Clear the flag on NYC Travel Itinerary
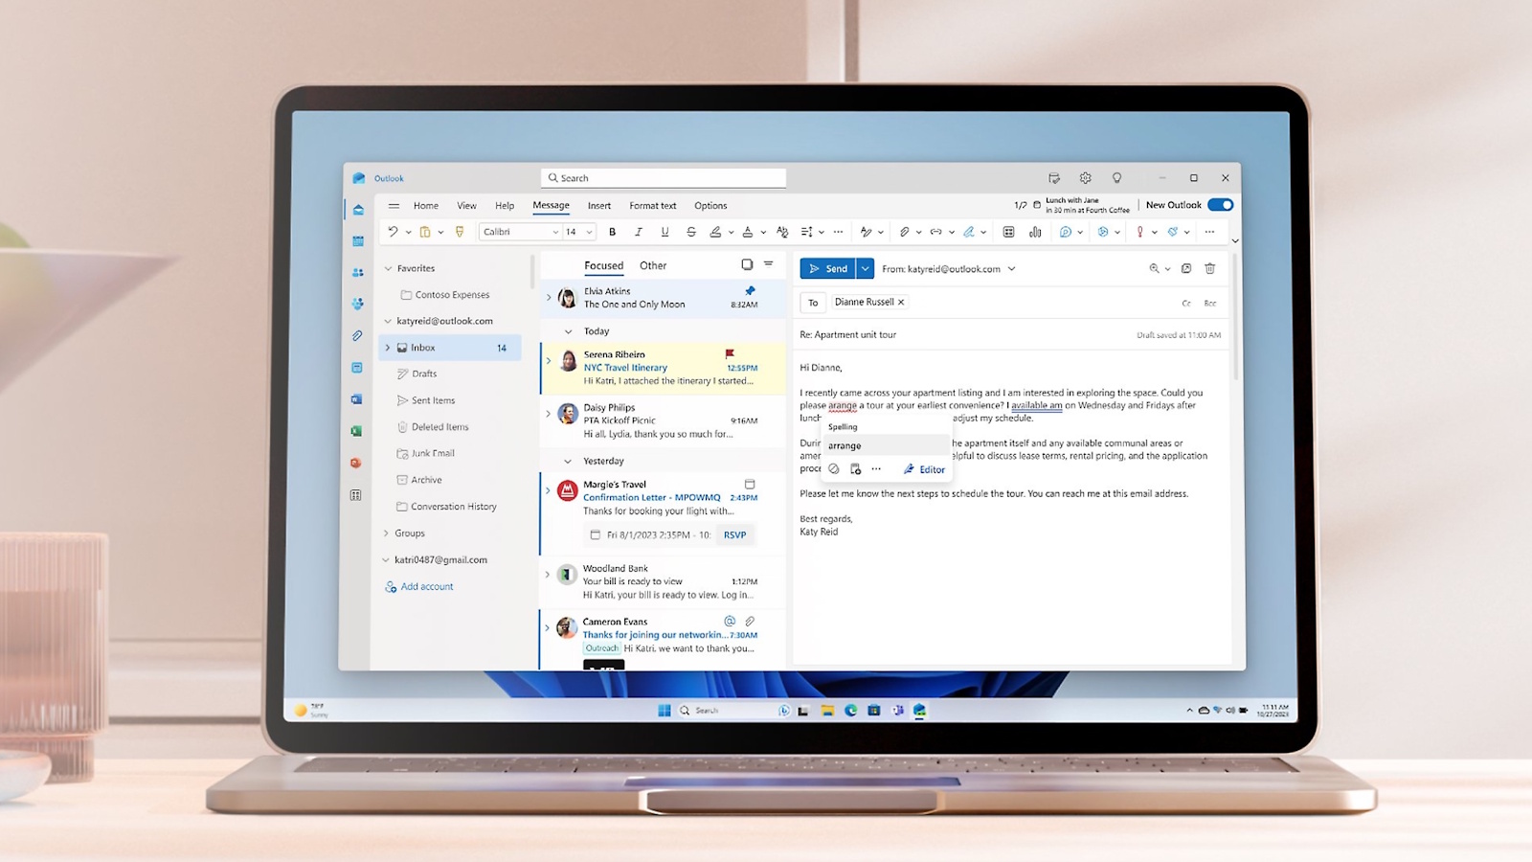The image size is (1532, 862). coord(730,353)
